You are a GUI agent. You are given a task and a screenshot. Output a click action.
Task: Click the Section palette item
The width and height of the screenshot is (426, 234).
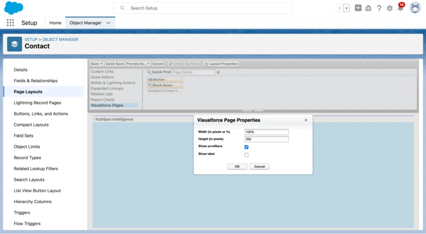pyautogui.click(x=165, y=79)
